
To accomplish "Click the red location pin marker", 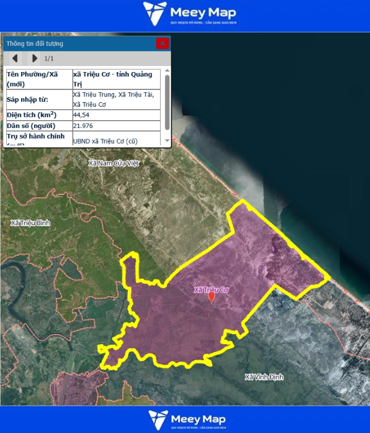I will [x=212, y=297].
